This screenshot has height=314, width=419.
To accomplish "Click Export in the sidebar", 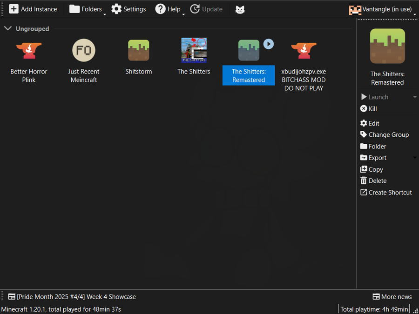I will point(373,158).
